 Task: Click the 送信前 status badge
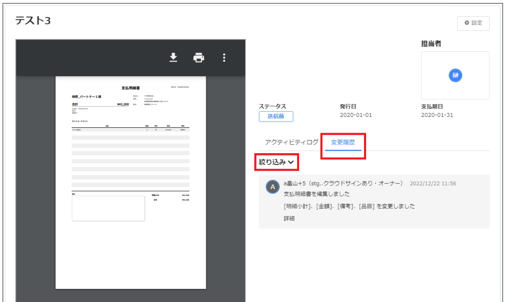[276, 116]
